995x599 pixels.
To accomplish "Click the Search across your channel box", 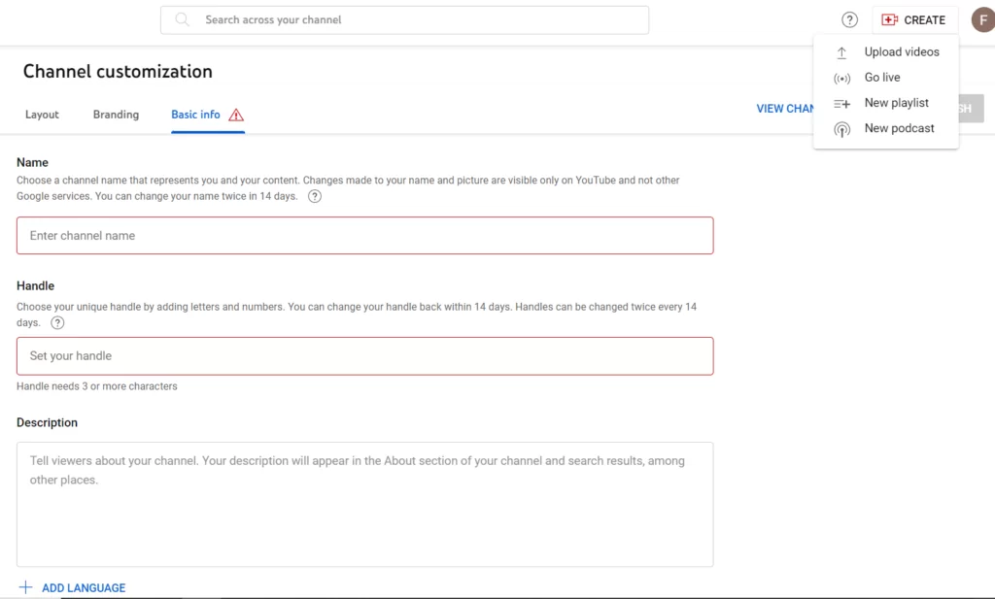I will 404,20.
